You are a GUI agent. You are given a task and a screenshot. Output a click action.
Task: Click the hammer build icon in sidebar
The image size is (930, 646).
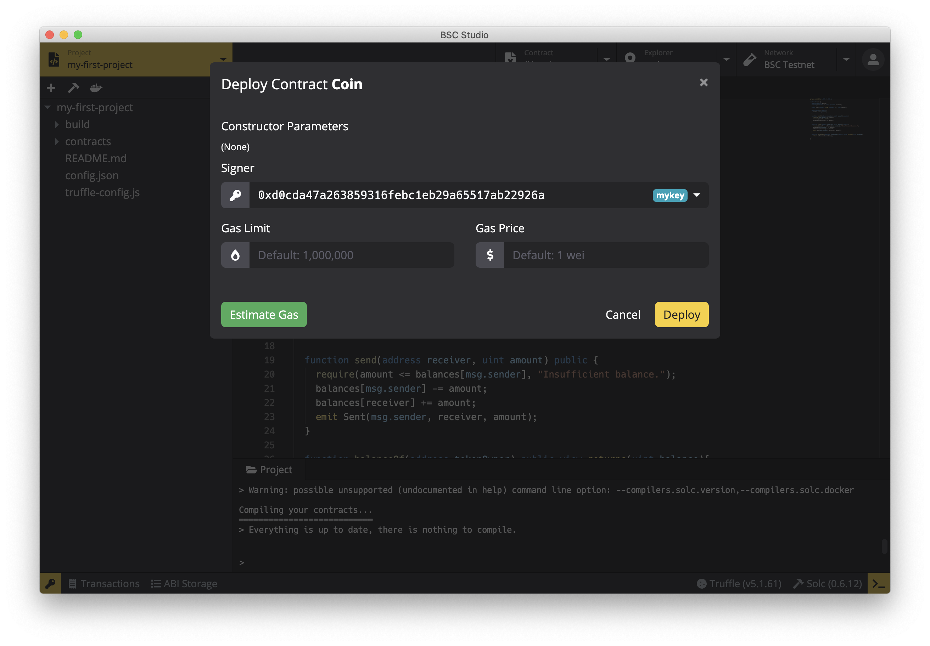(x=73, y=88)
